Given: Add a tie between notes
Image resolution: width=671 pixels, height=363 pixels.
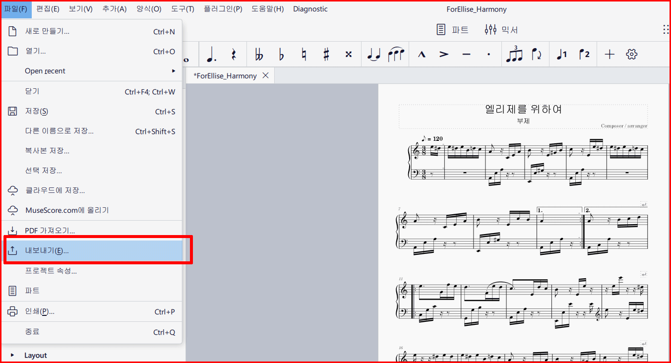Looking at the screenshot, I should tap(373, 54).
